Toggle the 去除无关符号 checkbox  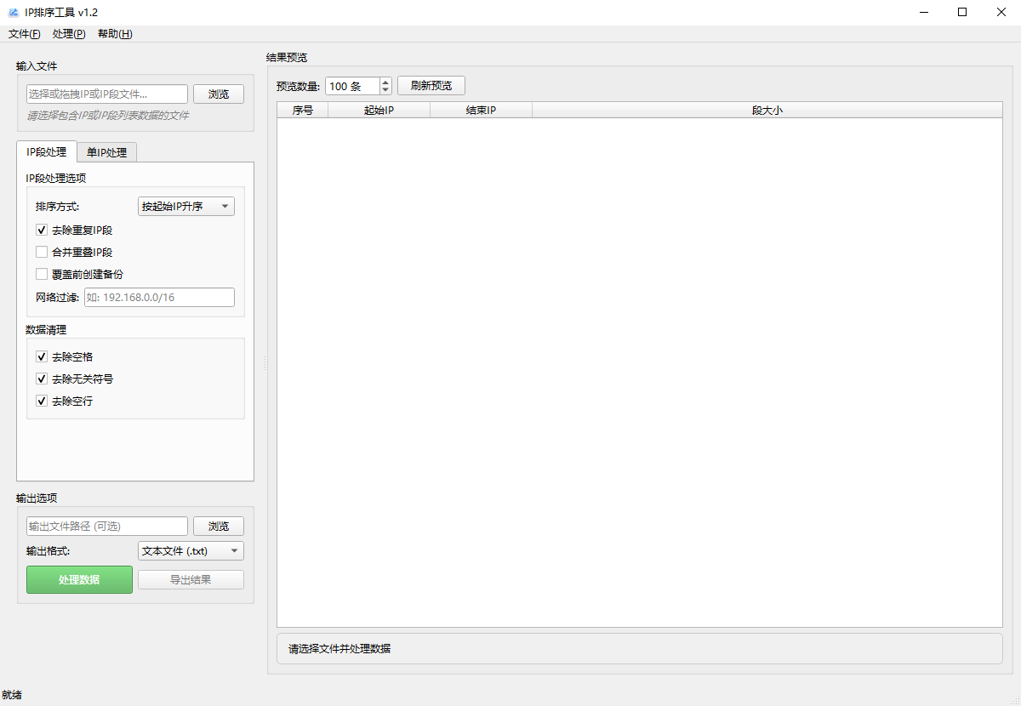[42, 379]
